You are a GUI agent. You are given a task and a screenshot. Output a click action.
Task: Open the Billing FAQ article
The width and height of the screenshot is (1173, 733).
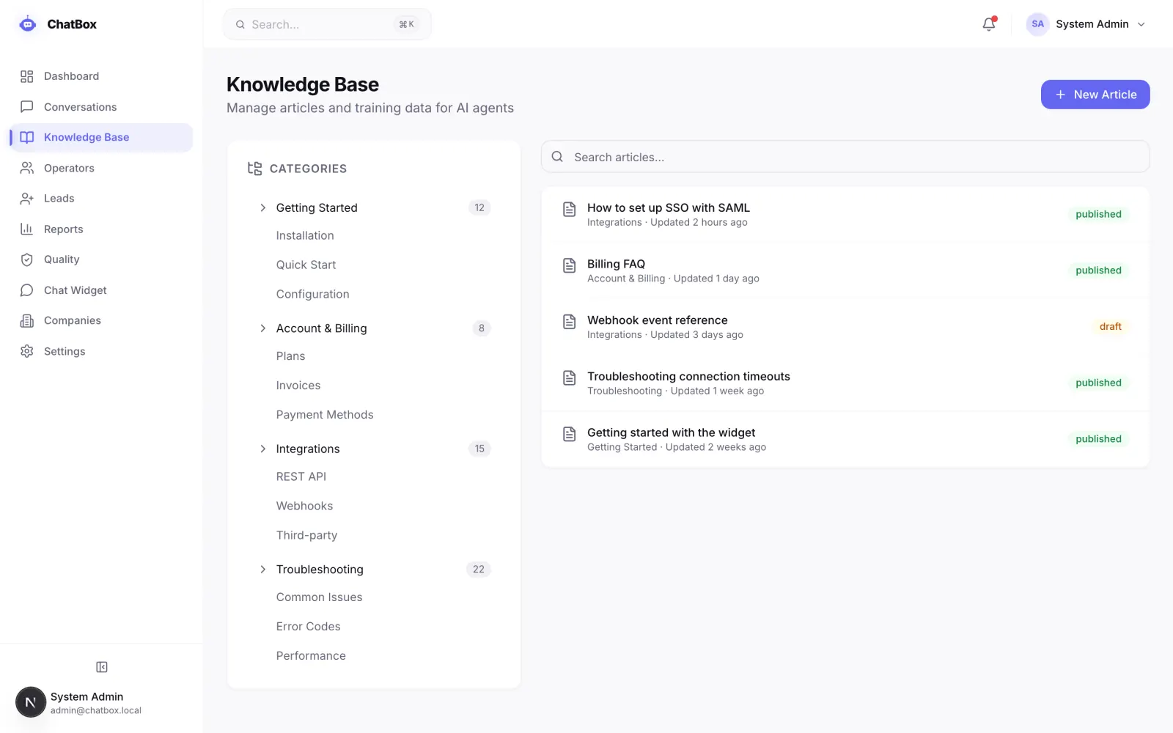[x=845, y=270]
